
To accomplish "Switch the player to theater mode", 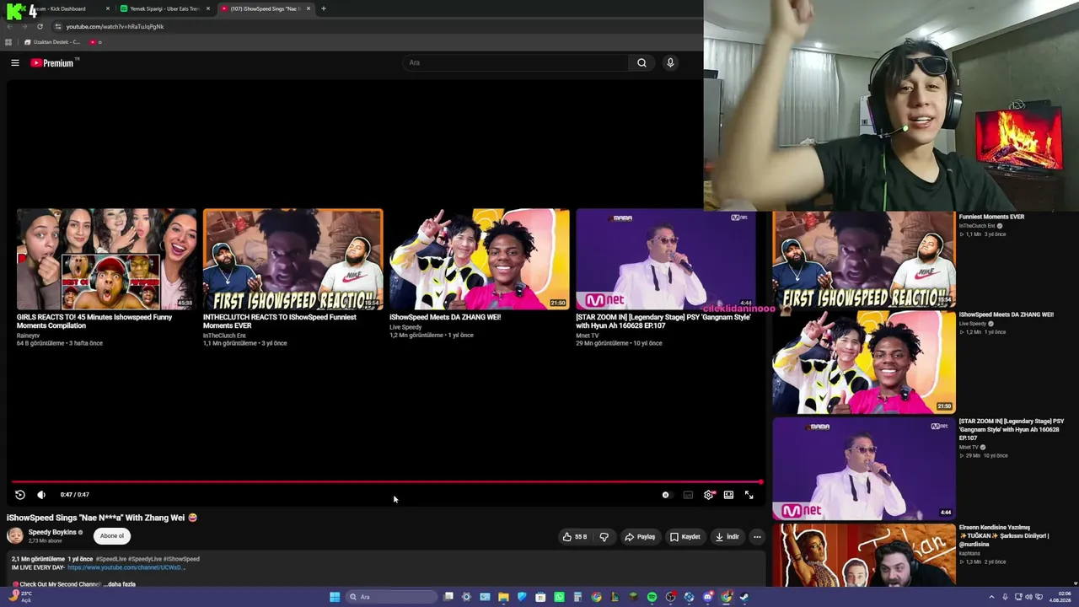I will tap(728, 495).
